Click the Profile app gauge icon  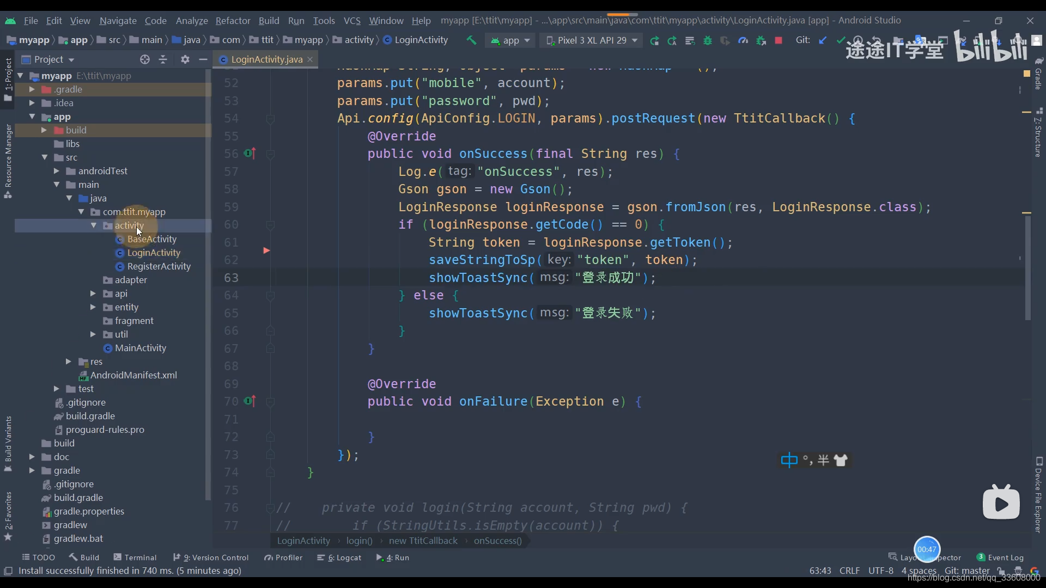point(743,41)
